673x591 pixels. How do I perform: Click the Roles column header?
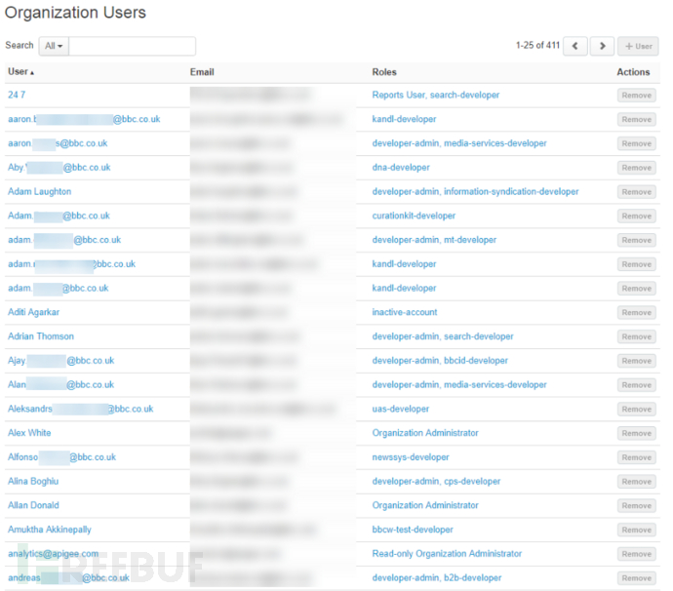[384, 72]
